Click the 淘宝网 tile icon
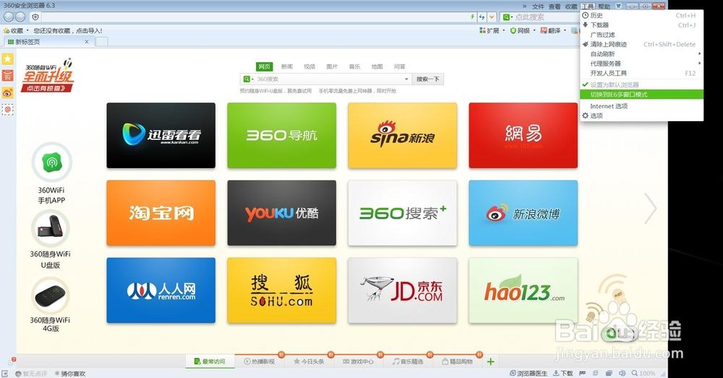The image size is (723, 378). [x=161, y=213]
